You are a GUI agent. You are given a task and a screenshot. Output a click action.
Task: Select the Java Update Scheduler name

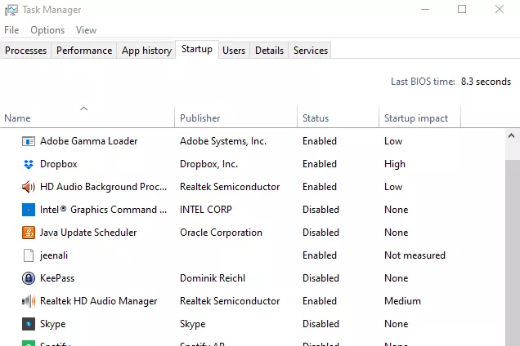click(x=88, y=233)
